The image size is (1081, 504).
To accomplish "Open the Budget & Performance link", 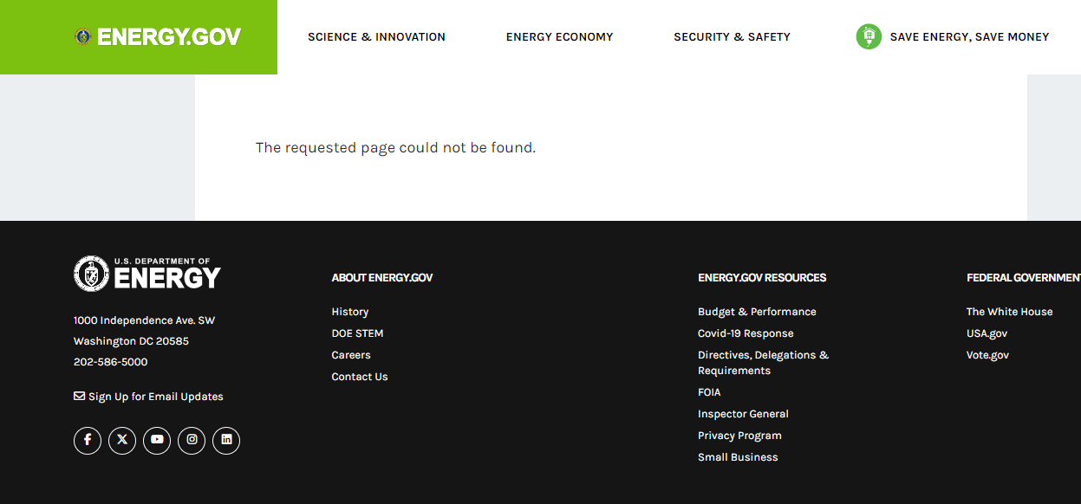I will (757, 312).
